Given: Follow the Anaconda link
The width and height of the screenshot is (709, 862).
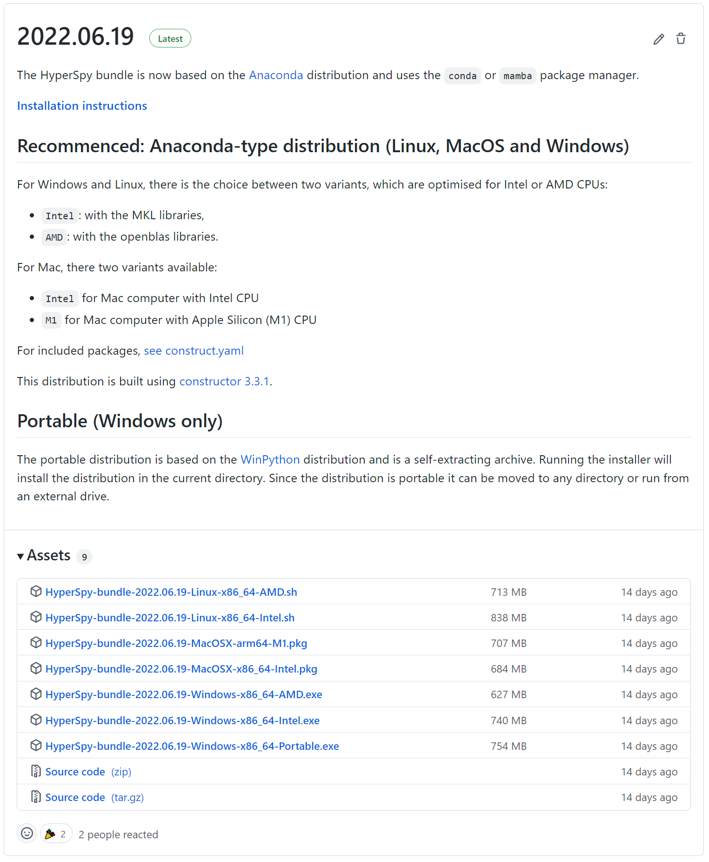Looking at the screenshot, I should (276, 75).
